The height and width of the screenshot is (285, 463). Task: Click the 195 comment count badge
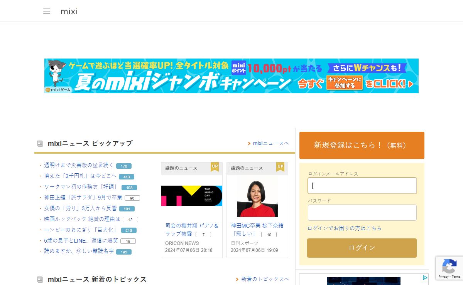coord(124,252)
